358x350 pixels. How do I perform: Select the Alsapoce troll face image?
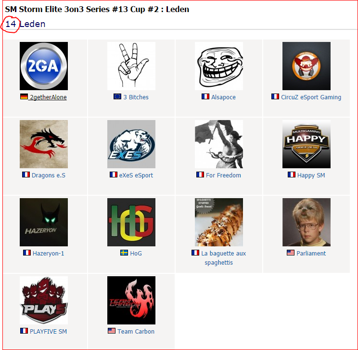pyautogui.click(x=219, y=66)
